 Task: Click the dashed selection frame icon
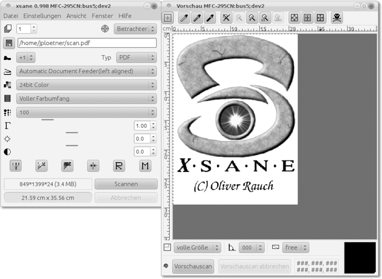(x=168, y=18)
